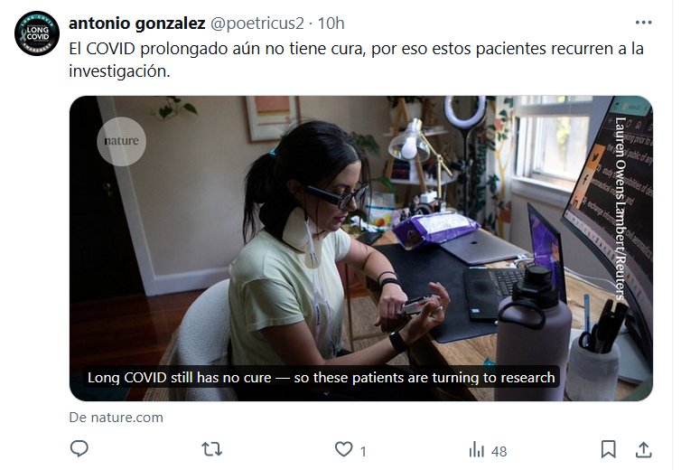Repost the tweet with the retweet icon

212,448
